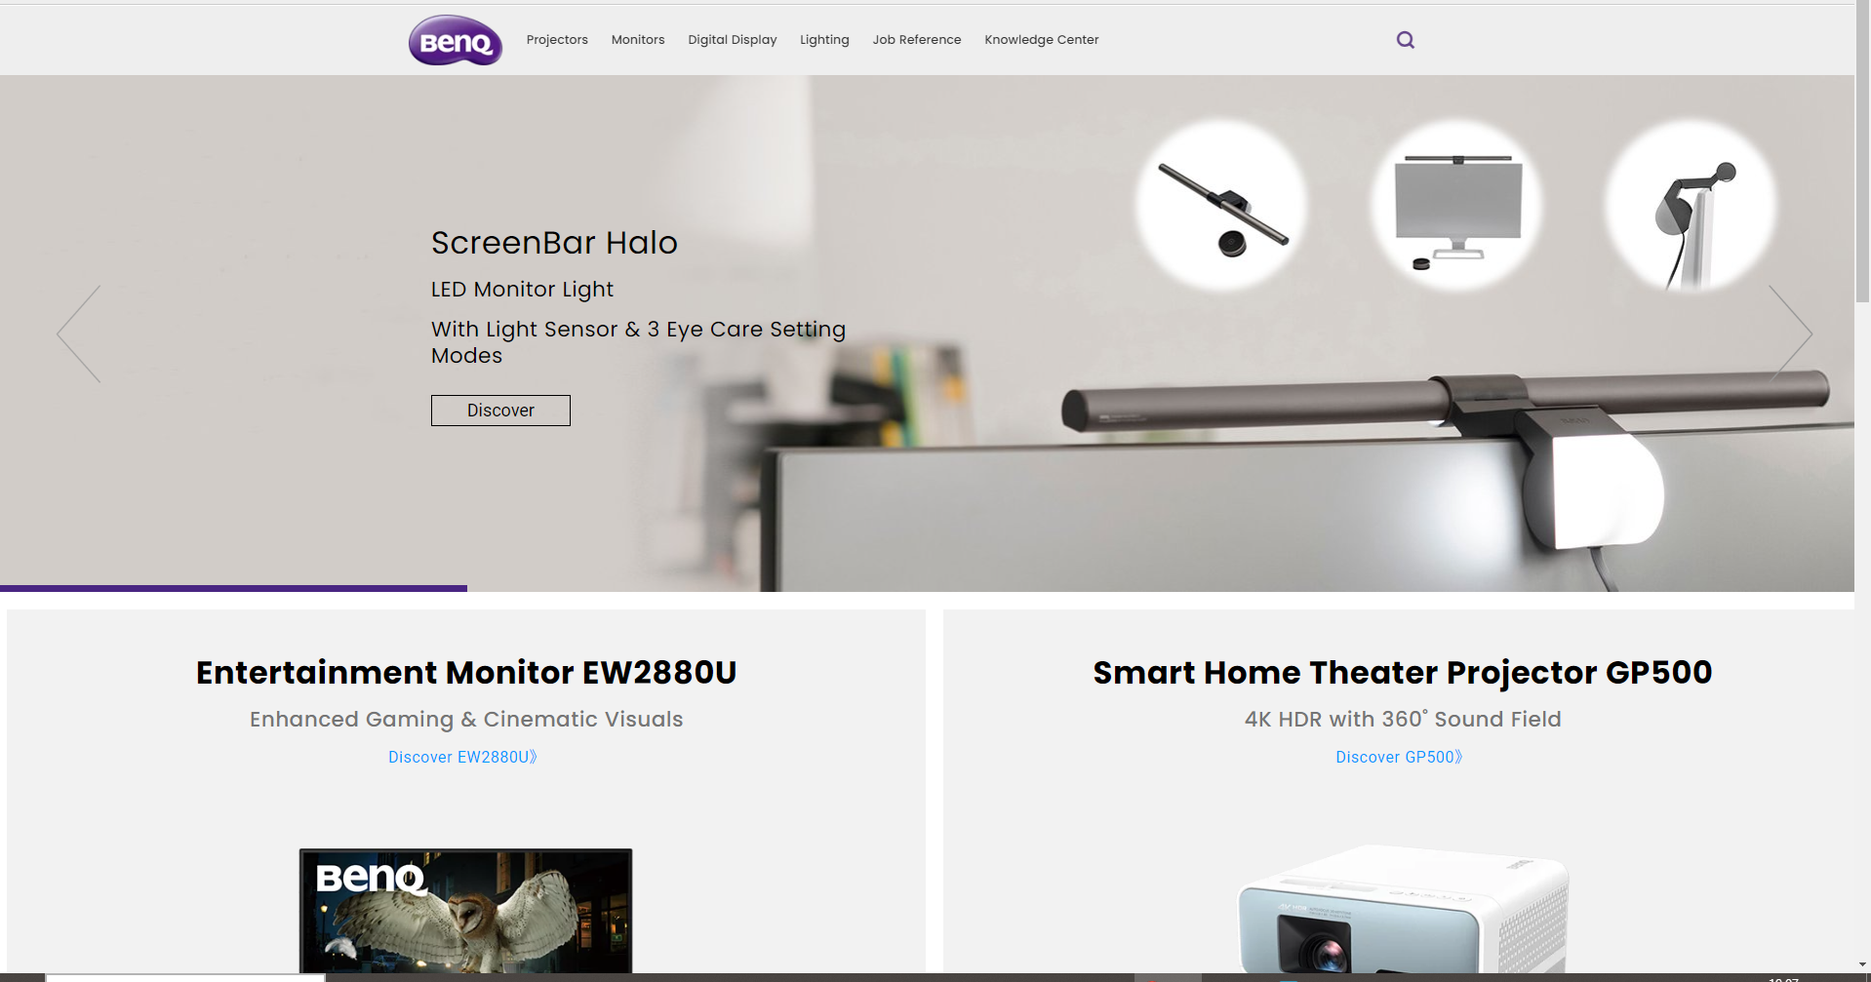Click the GP500 projector product image
This screenshot has width=1871, height=982.
click(x=1402, y=912)
